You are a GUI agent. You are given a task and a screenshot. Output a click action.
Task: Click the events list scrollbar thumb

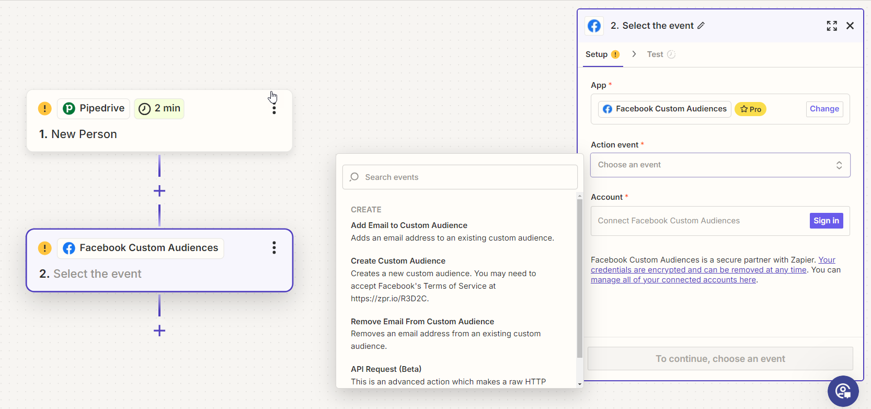pyautogui.click(x=579, y=278)
